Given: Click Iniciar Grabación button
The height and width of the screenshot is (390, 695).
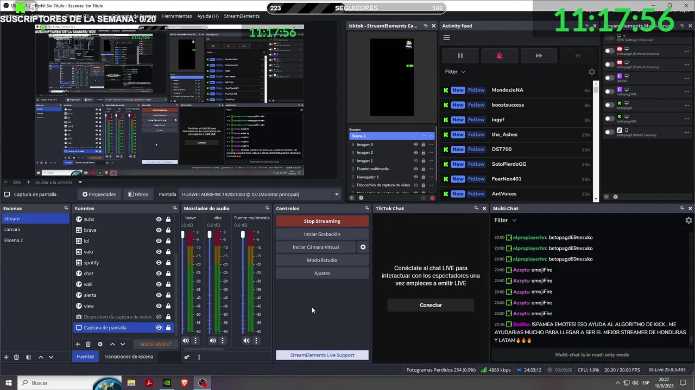Looking at the screenshot, I should [x=322, y=234].
